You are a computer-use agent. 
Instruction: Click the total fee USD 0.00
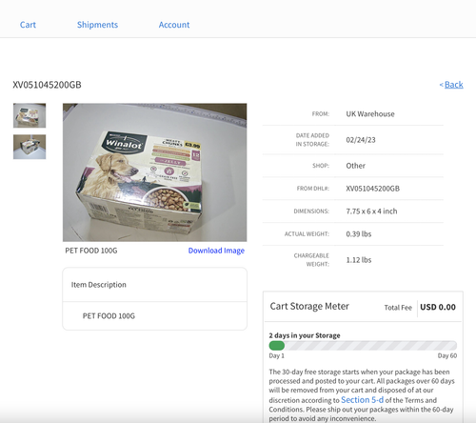point(438,307)
